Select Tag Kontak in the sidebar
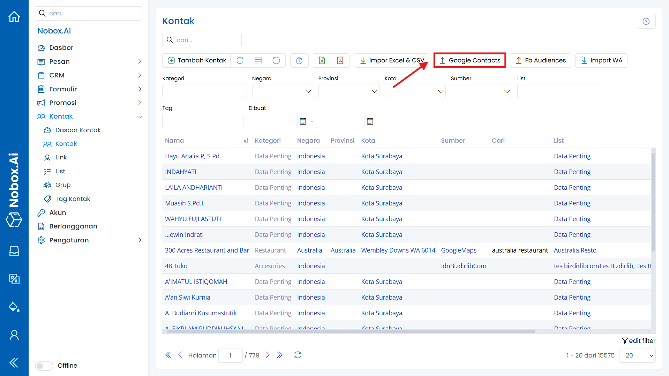 click(x=72, y=198)
